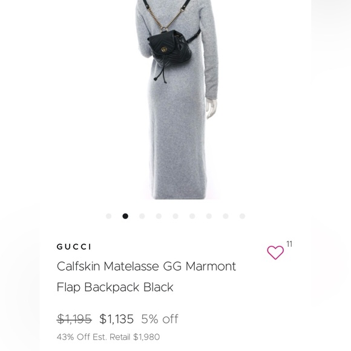
Task: Jump to seventh carousel image dot
Action: pyautogui.click(x=209, y=216)
